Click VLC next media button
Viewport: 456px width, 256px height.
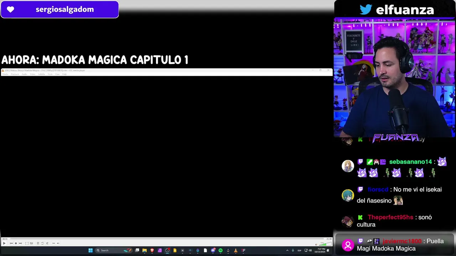coord(20,243)
